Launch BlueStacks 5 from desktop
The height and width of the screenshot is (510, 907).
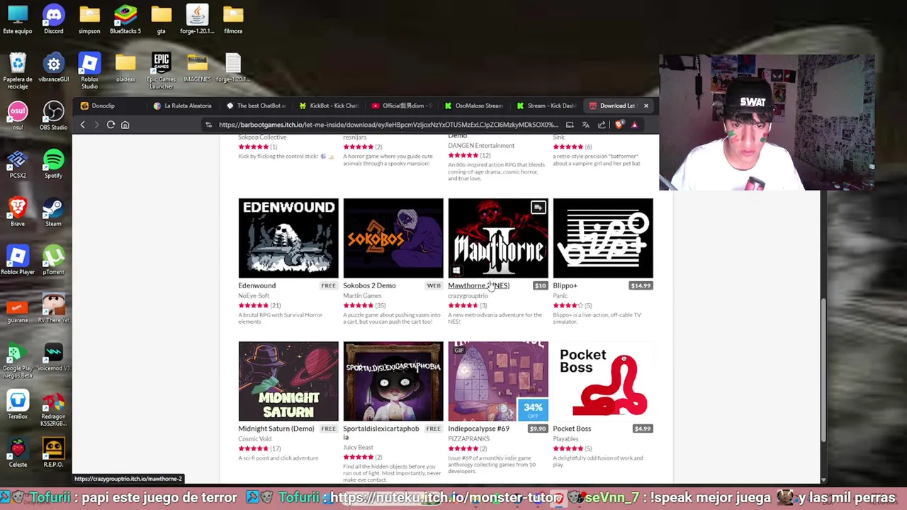pyautogui.click(x=125, y=19)
